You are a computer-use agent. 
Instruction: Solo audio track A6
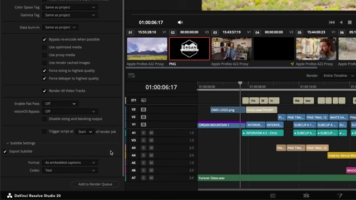tap(144, 170)
